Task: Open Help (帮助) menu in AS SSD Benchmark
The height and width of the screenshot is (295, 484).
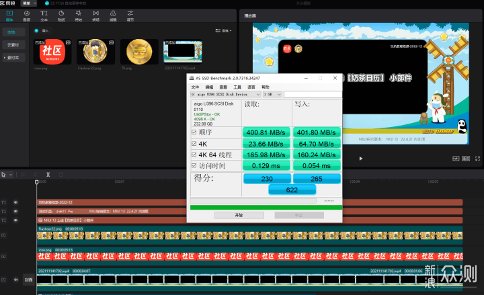Action: pyautogui.click(x=266, y=87)
